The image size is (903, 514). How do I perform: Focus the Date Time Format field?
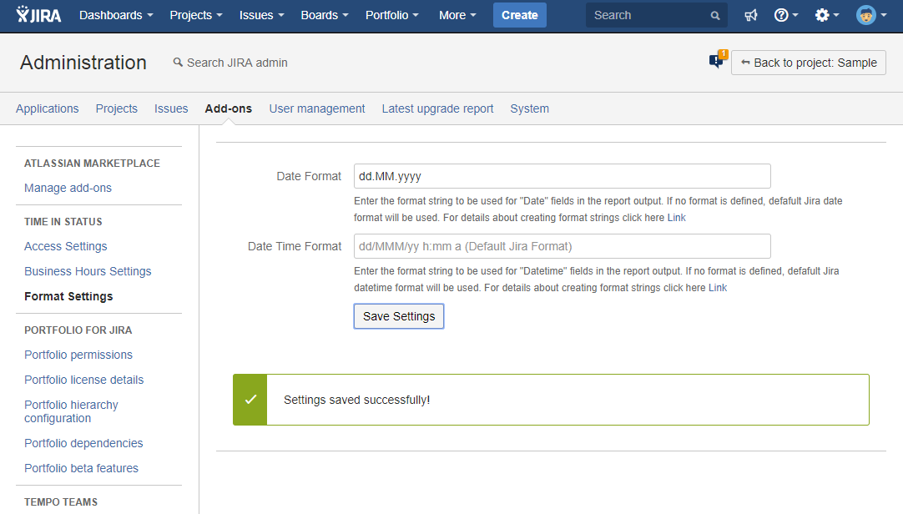tap(562, 246)
